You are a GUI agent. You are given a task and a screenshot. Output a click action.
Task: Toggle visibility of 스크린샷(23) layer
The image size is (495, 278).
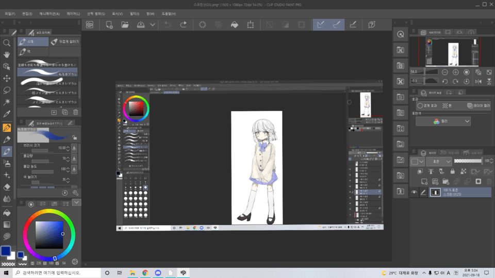[414, 192]
